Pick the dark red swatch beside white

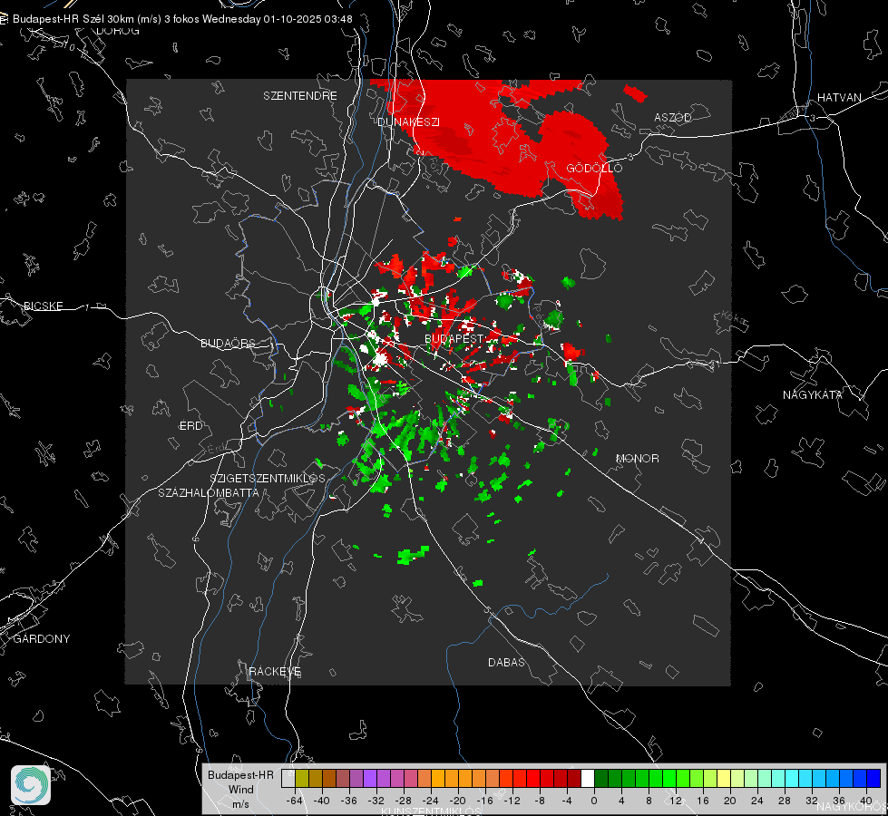574,779
